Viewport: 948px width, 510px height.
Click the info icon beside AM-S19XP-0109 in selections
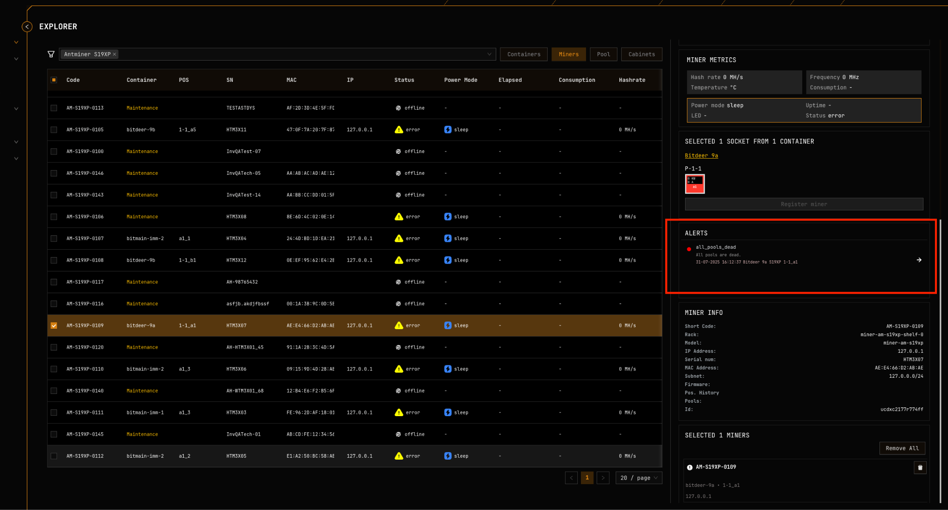(x=690, y=467)
